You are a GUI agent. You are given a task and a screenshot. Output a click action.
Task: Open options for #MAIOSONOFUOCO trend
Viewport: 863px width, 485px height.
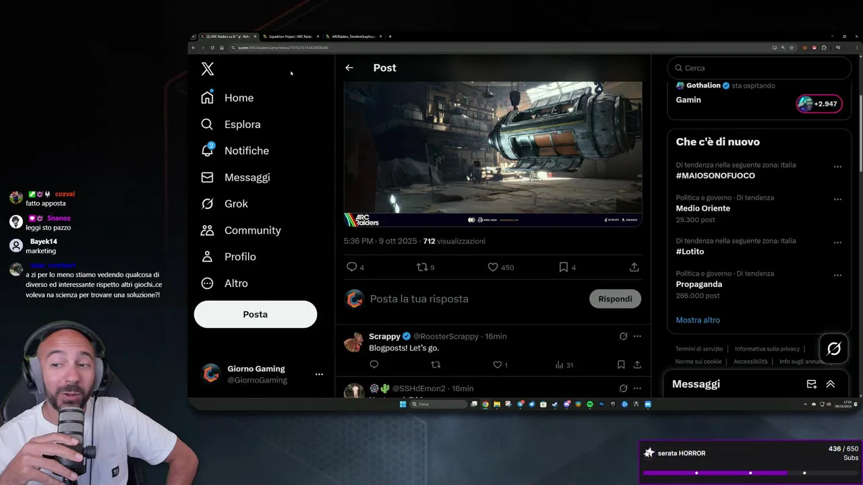pyautogui.click(x=837, y=166)
